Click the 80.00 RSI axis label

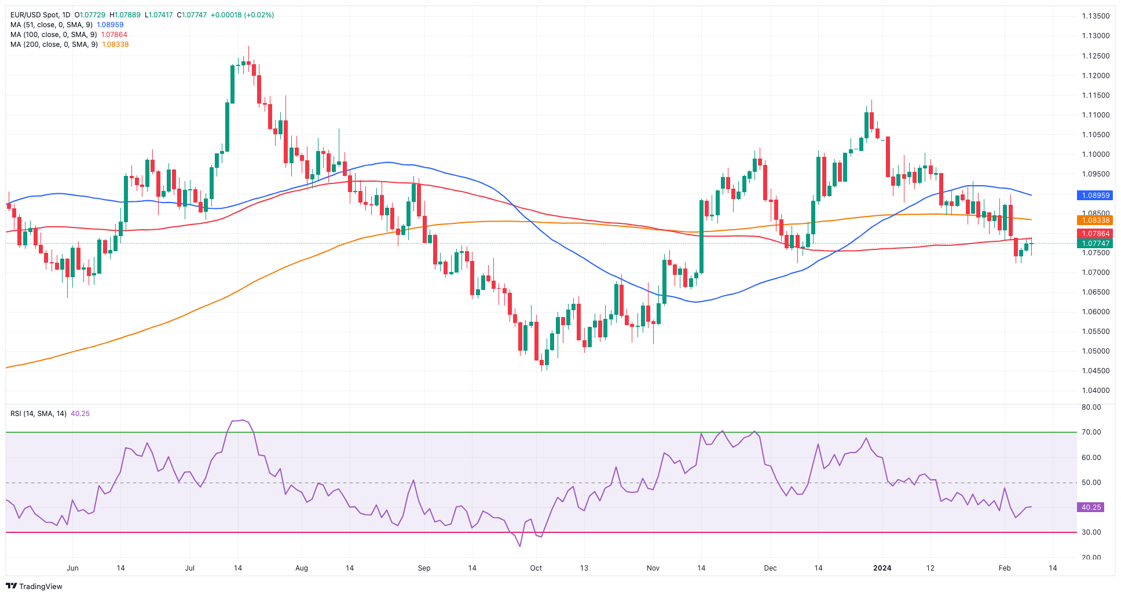click(1091, 407)
